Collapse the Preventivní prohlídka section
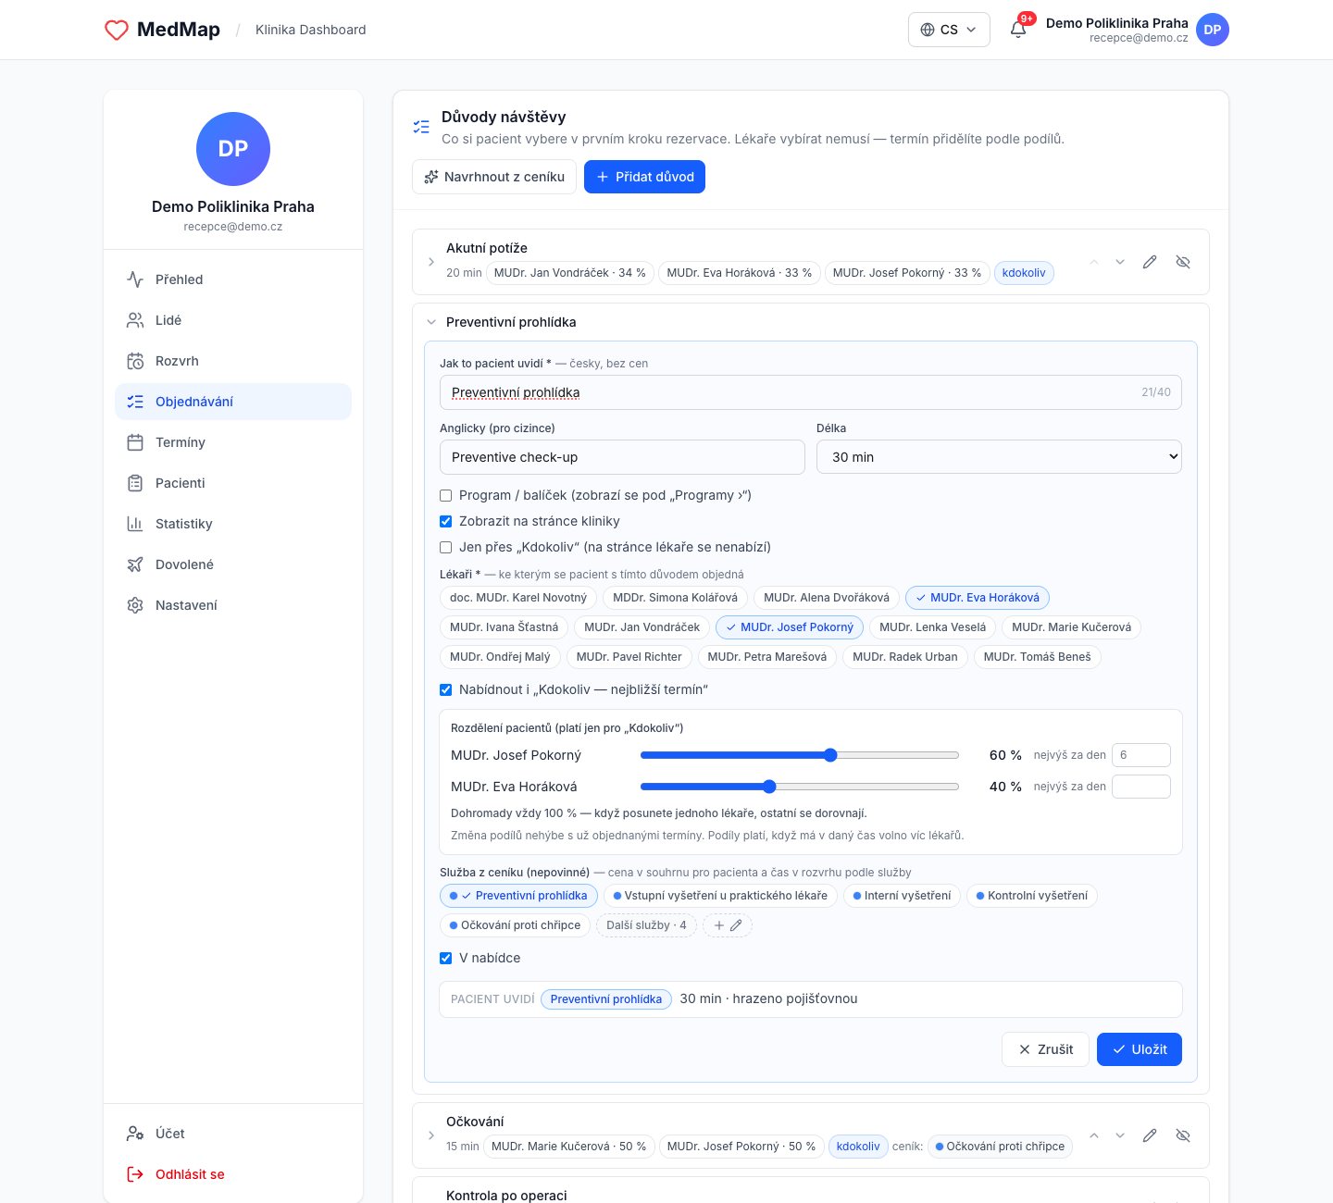1333x1203 pixels. tap(431, 322)
